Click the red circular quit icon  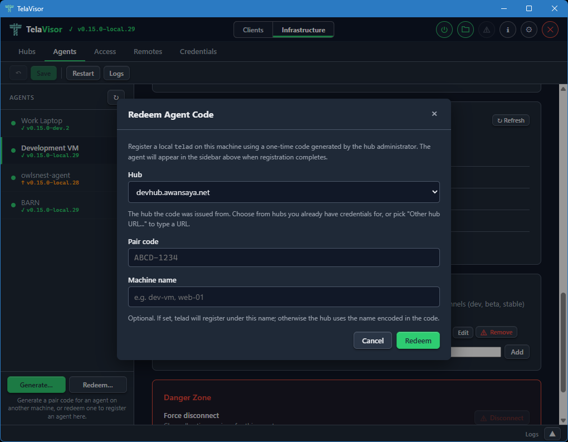point(550,30)
